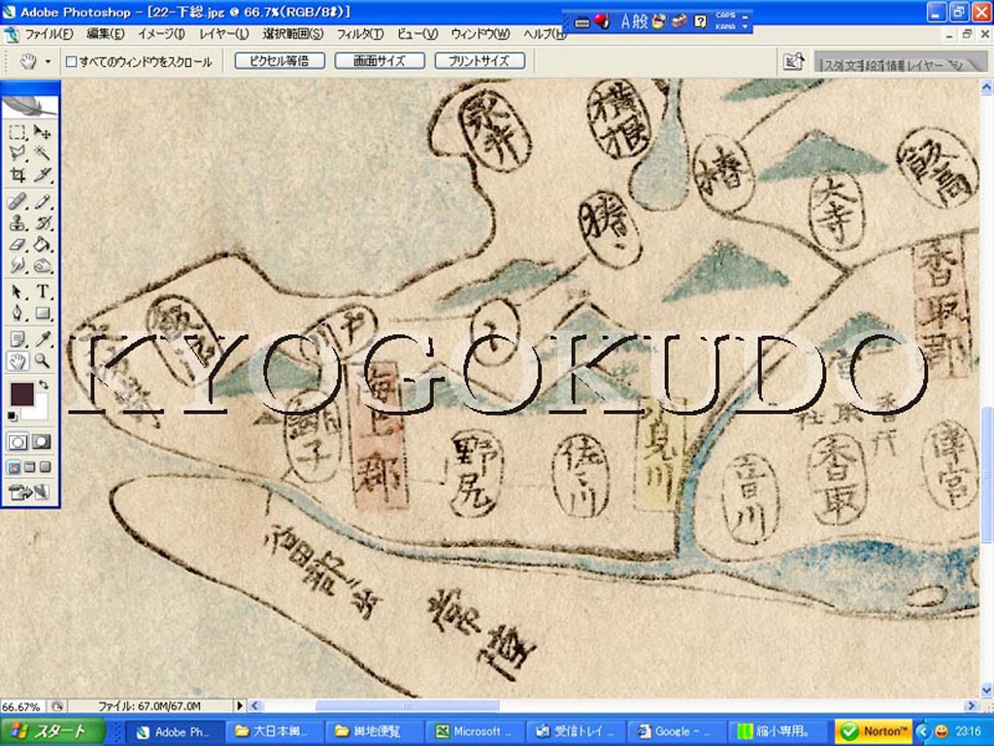Open the 編集(E) menu
This screenshot has width=994, height=746.
[x=105, y=34]
